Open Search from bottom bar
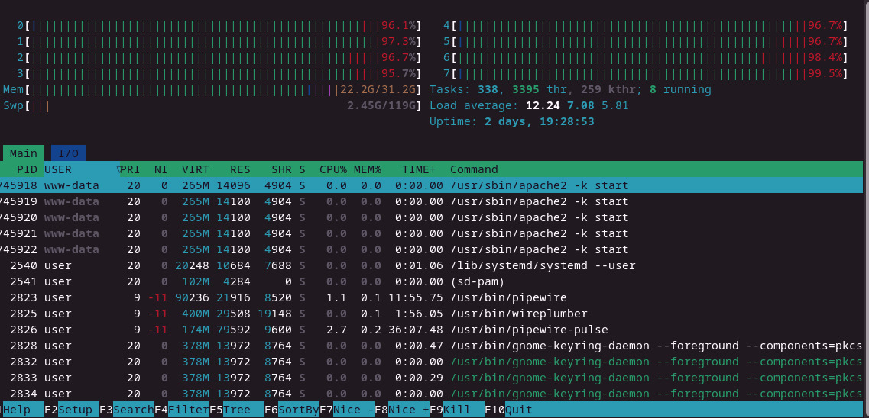Viewport: 869px width, 418px height. 133,410
